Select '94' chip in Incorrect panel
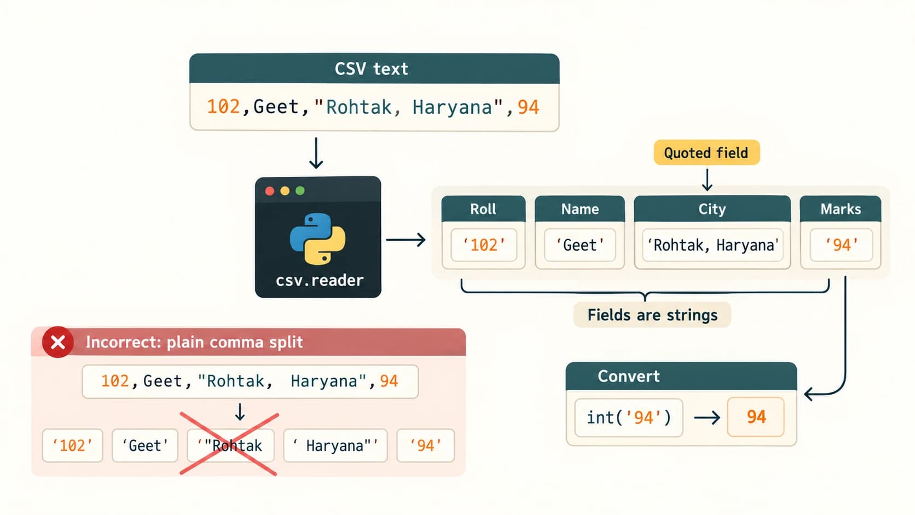Viewport: 915px width, 515px height. 426,445
